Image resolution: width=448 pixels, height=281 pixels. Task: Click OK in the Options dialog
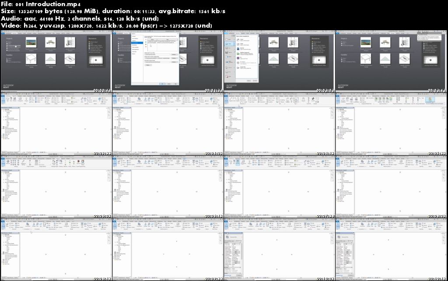pyautogui.click(x=163, y=83)
